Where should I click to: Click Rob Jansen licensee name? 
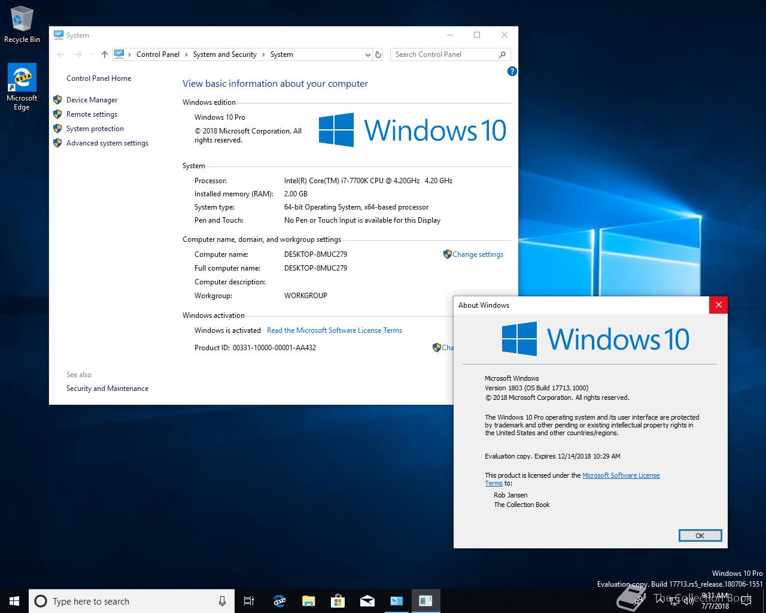click(x=510, y=495)
